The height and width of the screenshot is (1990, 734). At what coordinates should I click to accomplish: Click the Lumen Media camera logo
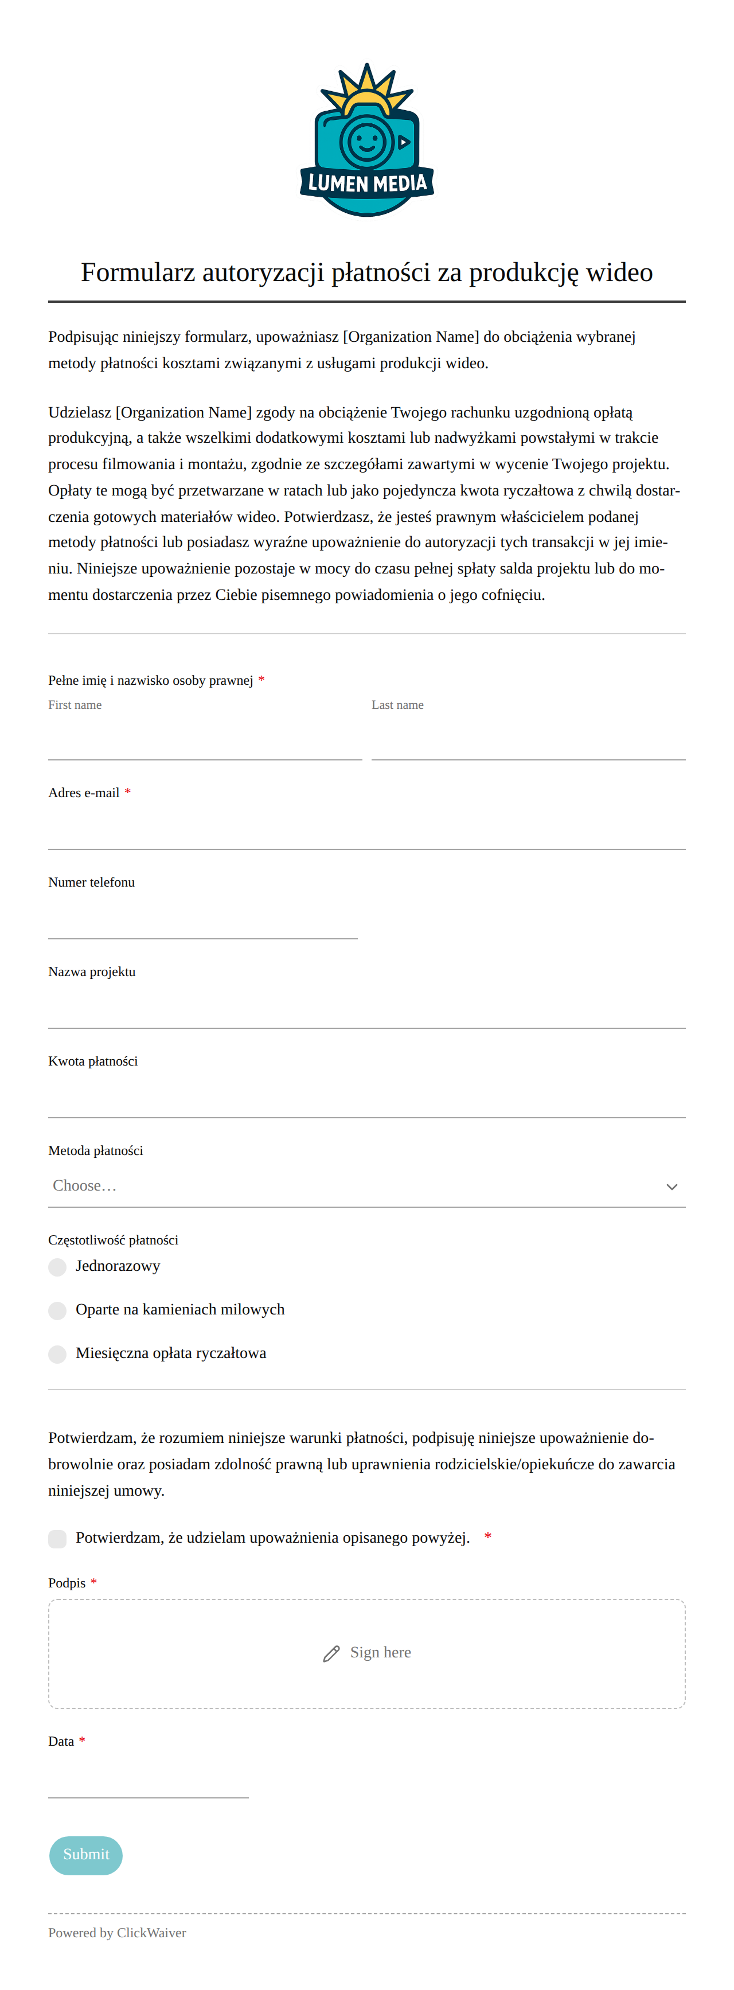tap(367, 140)
